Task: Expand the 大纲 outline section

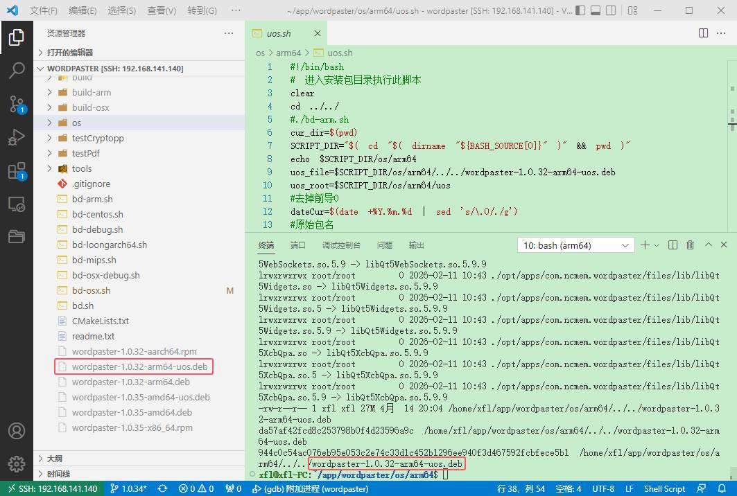Action: click(54, 459)
